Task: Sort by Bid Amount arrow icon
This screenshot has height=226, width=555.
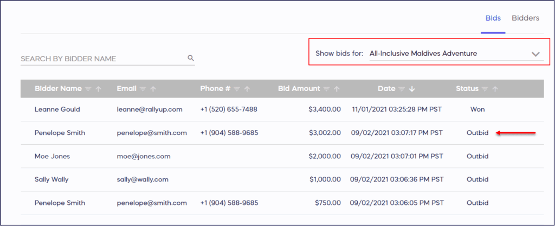Action: pyautogui.click(x=337, y=89)
